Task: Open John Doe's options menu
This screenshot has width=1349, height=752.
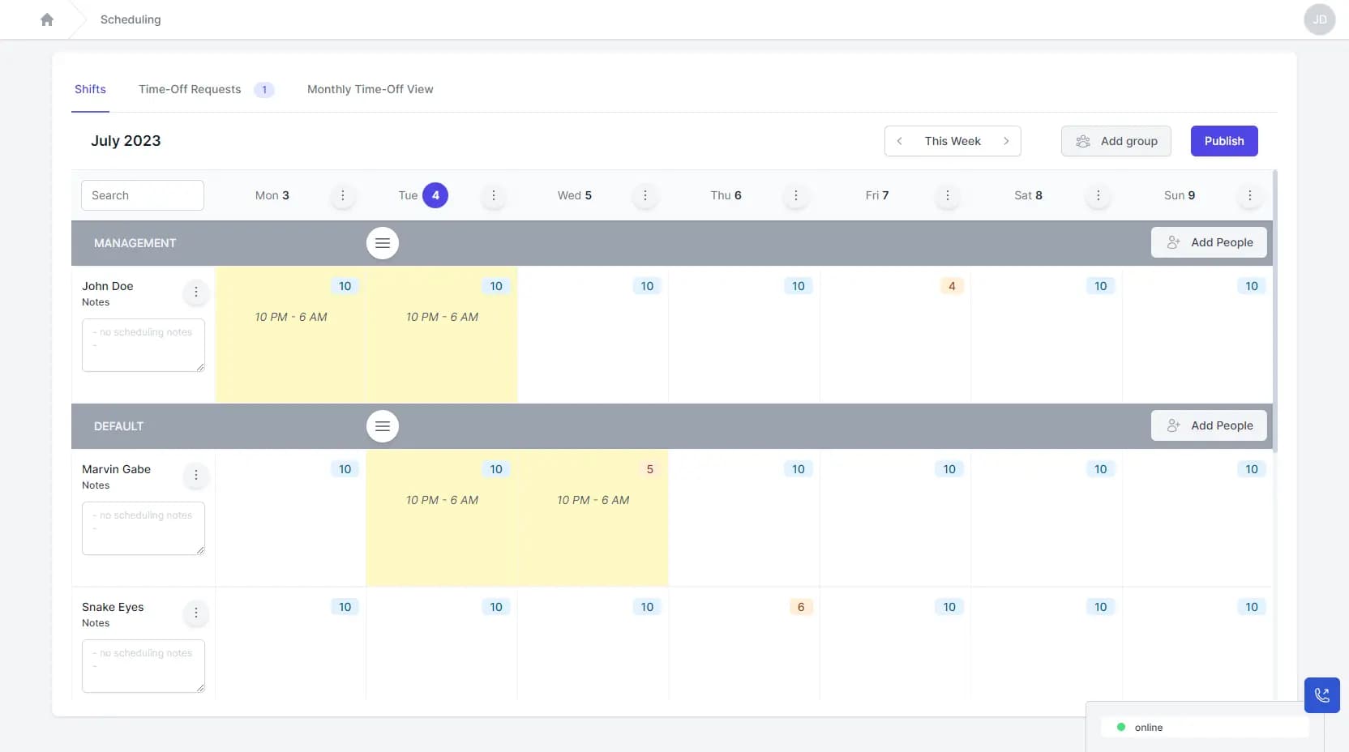Action: [195, 293]
